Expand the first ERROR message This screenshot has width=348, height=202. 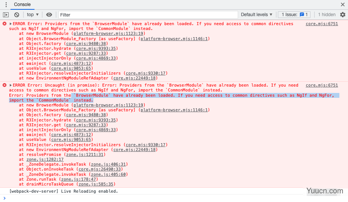click(x=10, y=24)
